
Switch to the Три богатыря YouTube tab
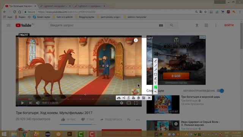[20, 6]
